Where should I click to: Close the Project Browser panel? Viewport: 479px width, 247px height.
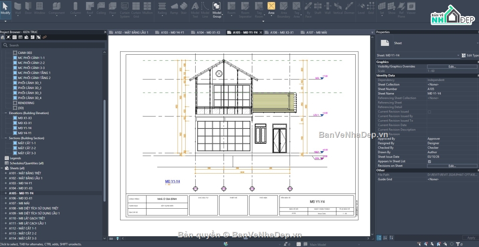coord(105,32)
